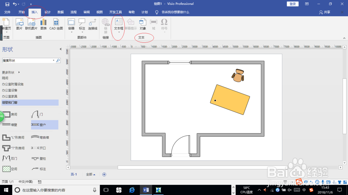The image size is (348, 195).
Task: Add a new page with plus icon
Action: tap(104, 175)
